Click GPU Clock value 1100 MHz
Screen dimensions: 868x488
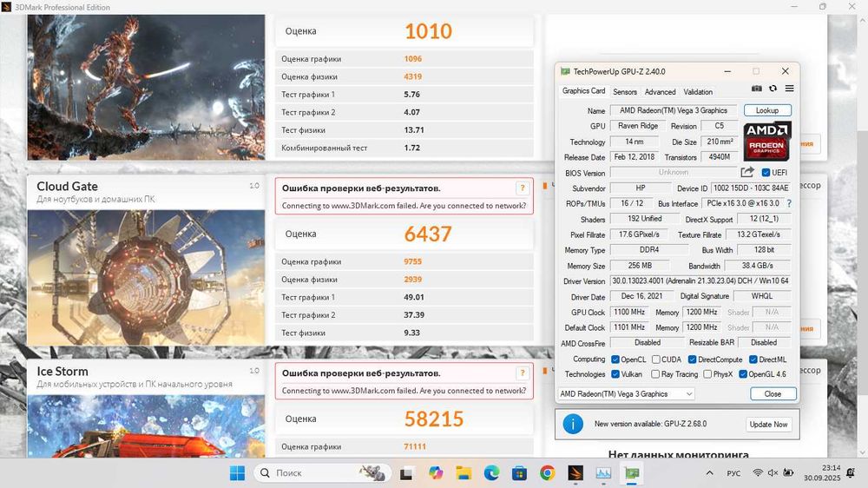point(629,312)
